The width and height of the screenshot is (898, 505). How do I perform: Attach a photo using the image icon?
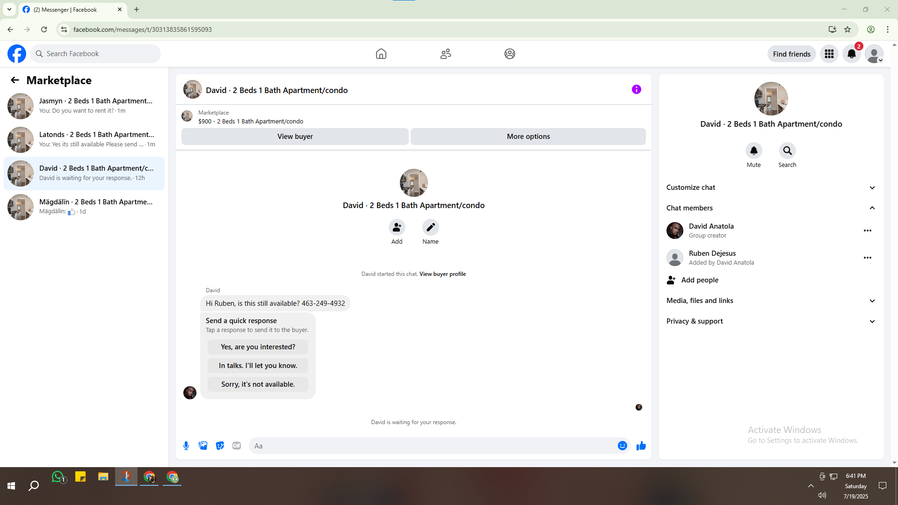pyautogui.click(x=203, y=446)
